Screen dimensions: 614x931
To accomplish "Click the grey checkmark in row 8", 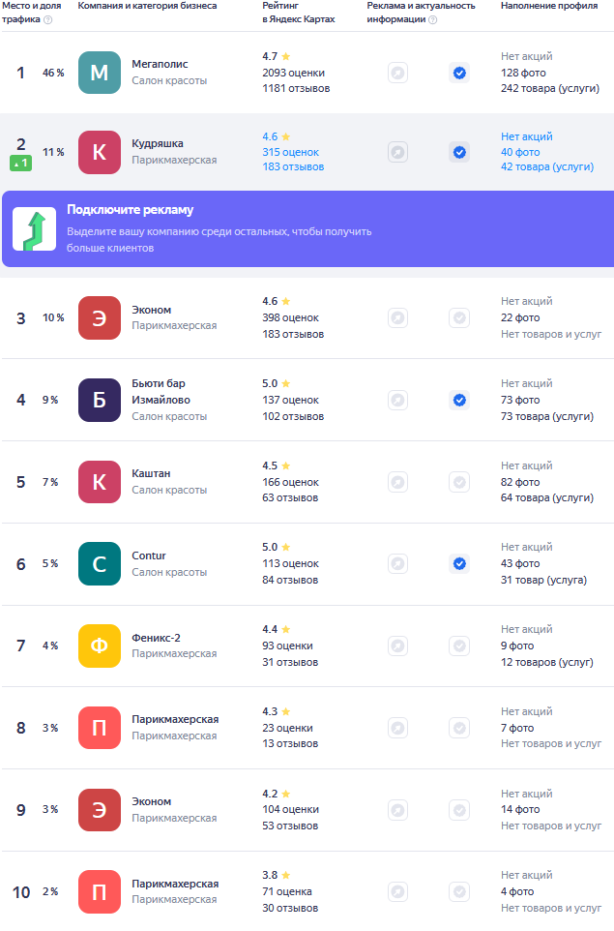I will click(x=459, y=728).
